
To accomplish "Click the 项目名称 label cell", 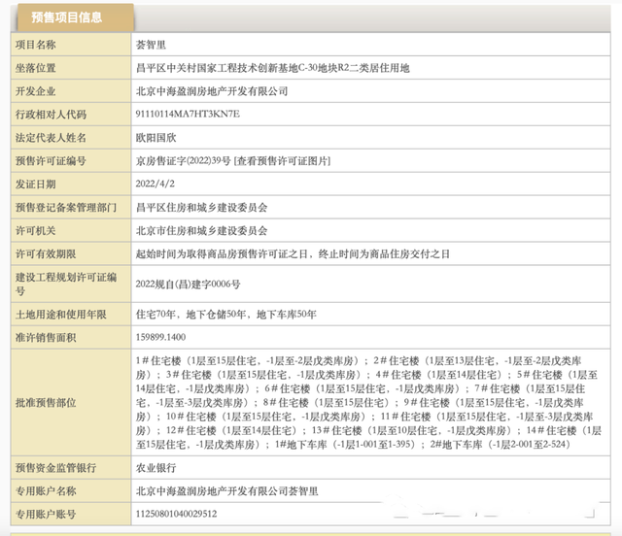I will (71, 45).
